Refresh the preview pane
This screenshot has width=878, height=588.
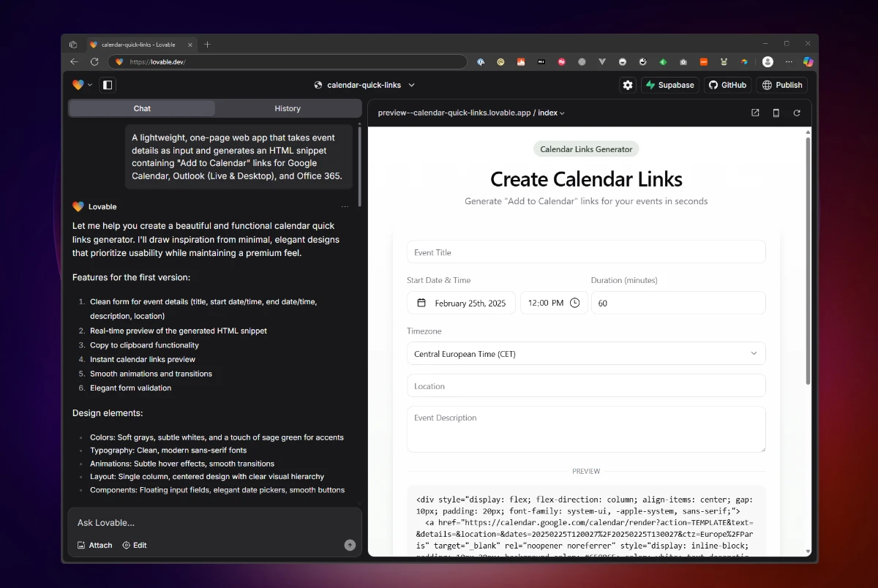point(797,113)
